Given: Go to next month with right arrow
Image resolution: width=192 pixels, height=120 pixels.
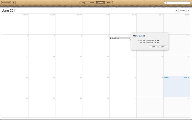Looking at the screenshot, I should coord(188,11).
